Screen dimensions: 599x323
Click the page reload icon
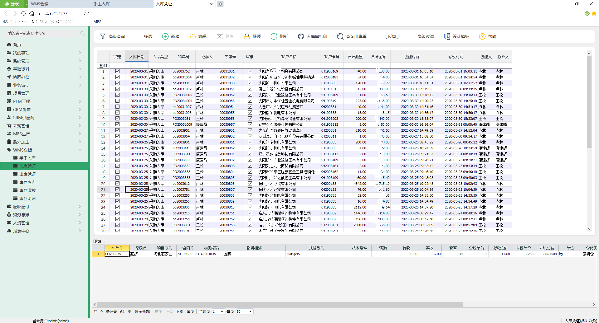[23, 13]
